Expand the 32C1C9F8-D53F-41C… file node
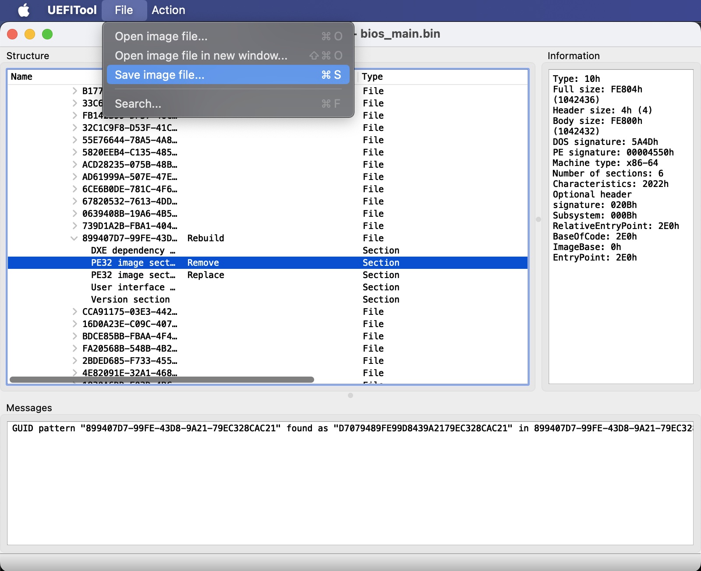The width and height of the screenshot is (701, 571). click(74, 128)
